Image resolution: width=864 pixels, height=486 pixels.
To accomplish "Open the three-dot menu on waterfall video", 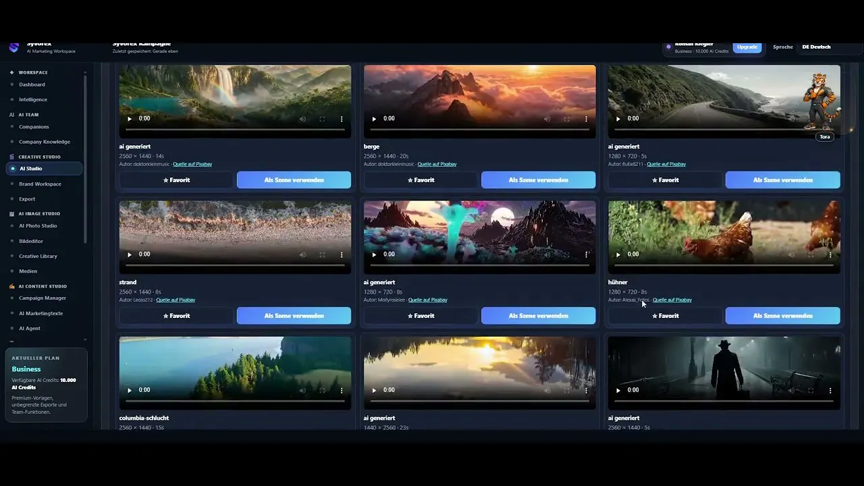I will coord(342,119).
